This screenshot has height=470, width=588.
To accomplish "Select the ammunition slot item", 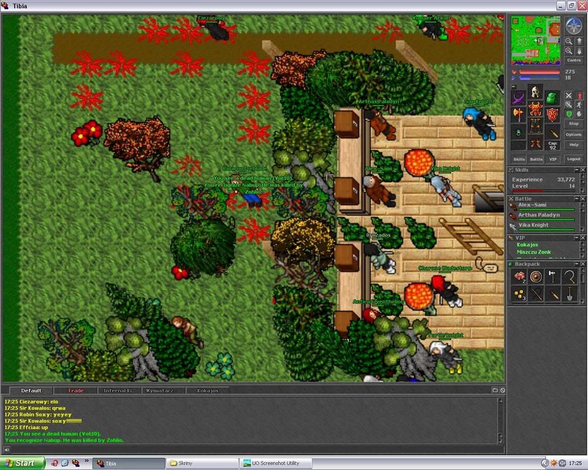I will point(552,132).
